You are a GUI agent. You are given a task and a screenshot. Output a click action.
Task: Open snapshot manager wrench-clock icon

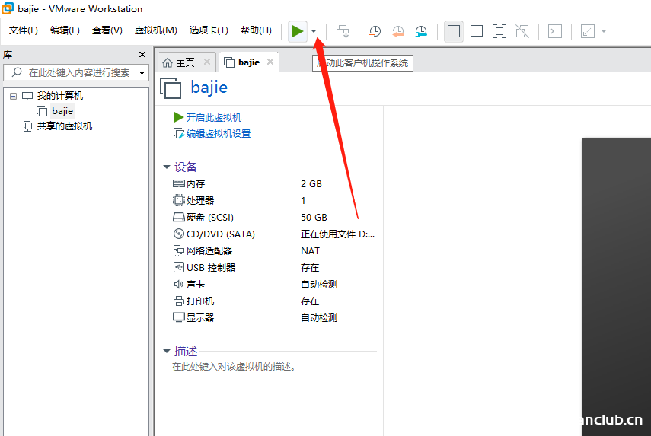coord(421,31)
